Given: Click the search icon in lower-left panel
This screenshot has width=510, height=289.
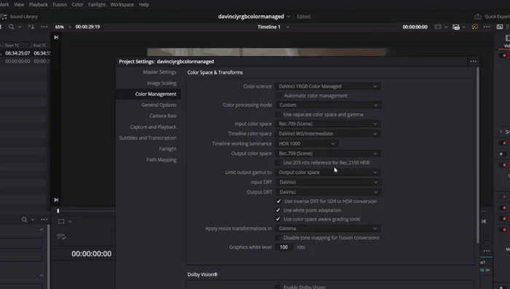Looking at the screenshot, I should (x=24, y=220).
